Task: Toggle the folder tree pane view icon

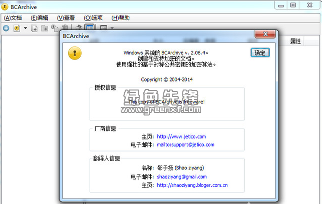Action: 90,27
